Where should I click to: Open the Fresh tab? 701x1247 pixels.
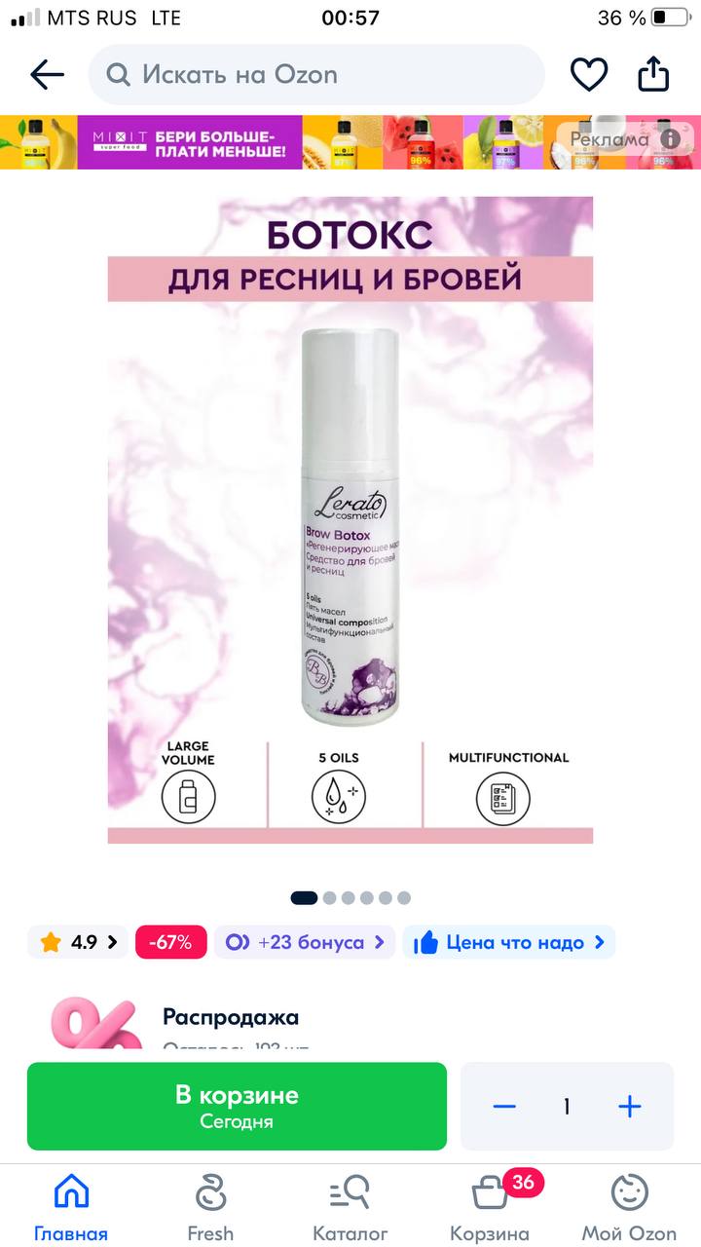[210, 1207]
